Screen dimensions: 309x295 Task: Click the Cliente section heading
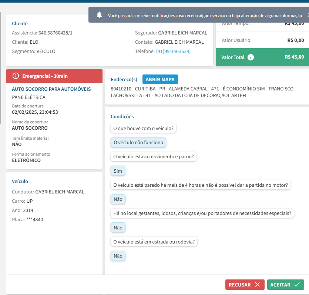click(20, 23)
